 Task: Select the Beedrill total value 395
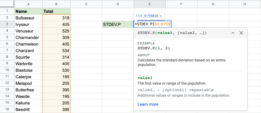click(56, 109)
